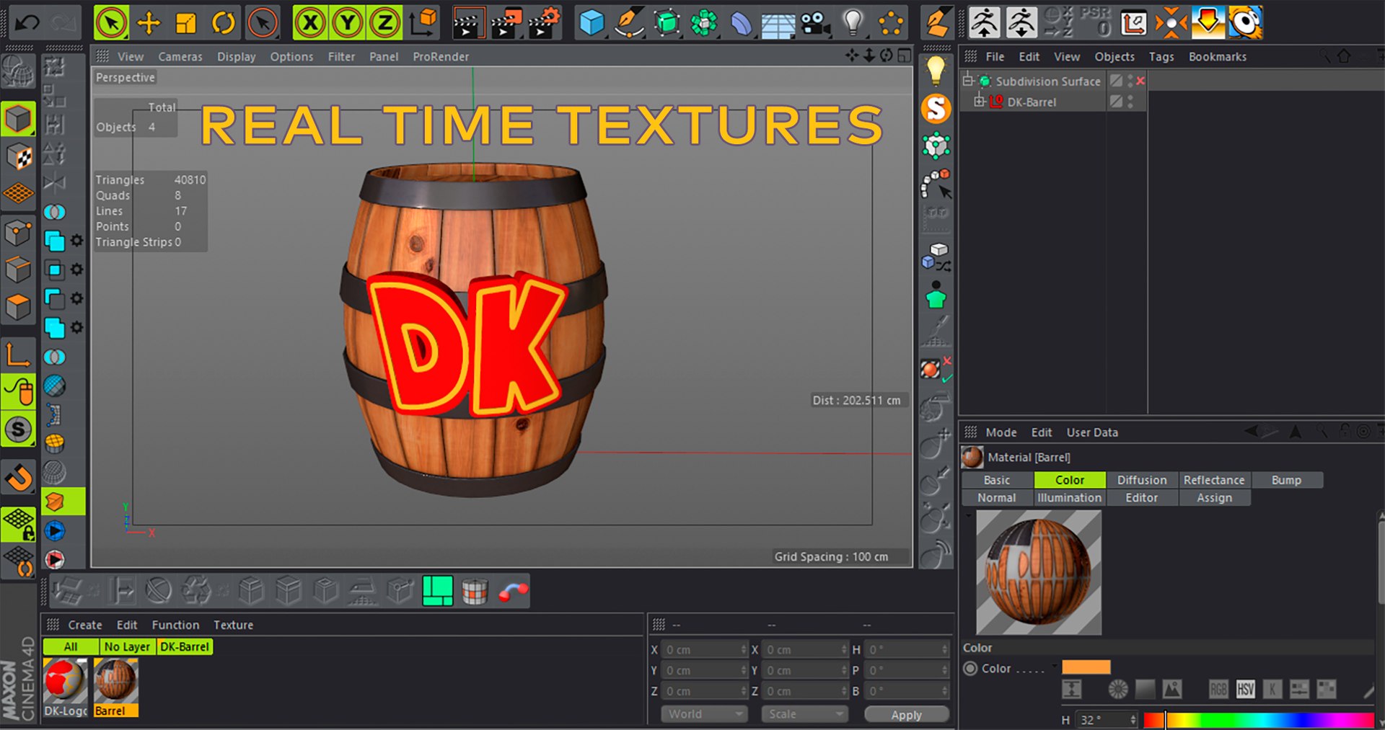Click the orange S subdivision icon
The width and height of the screenshot is (1385, 730).
pos(936,109)
